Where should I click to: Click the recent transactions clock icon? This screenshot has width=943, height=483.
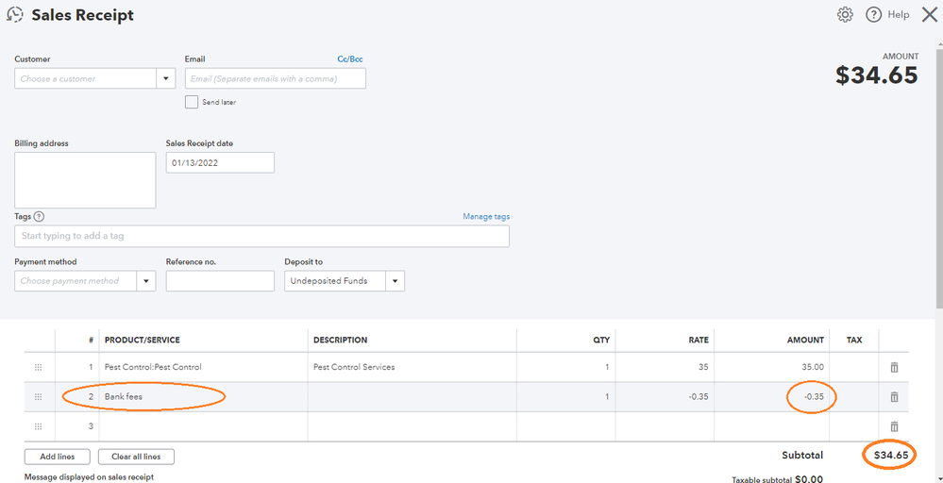click(14, 15)
